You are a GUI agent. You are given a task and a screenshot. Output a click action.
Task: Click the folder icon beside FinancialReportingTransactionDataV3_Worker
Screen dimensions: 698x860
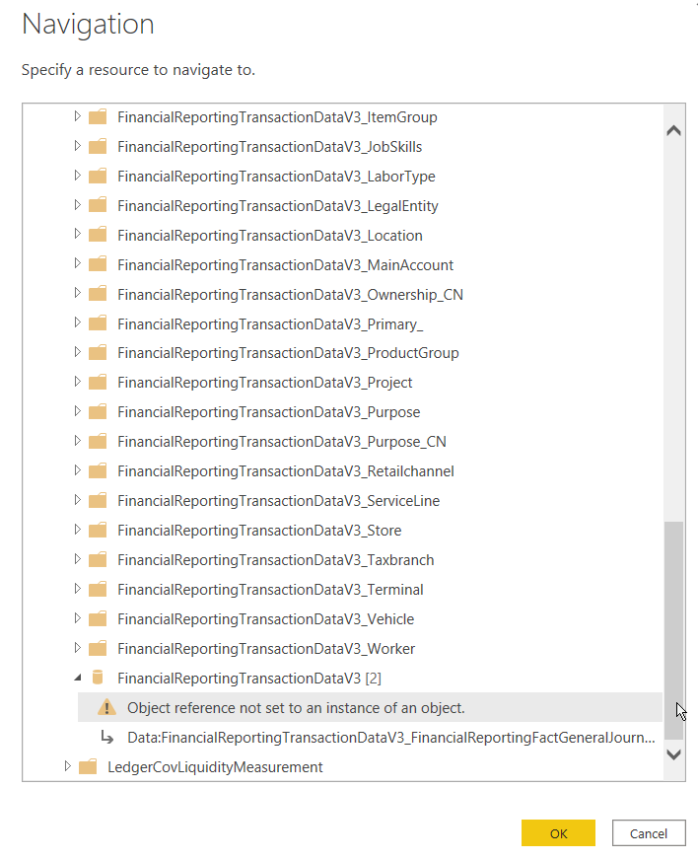[x=98, y=649]
